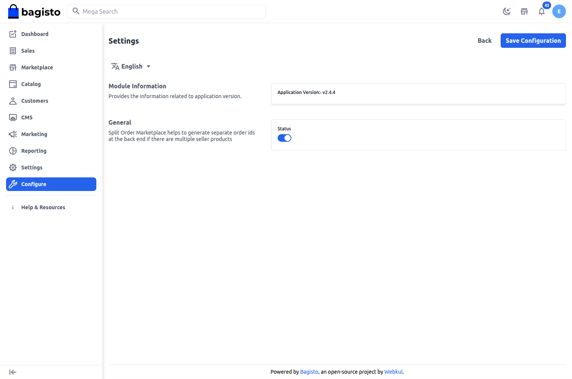Click the Marketplace storefront sidebar icon
572x379 pixels.
coord(13,67)
